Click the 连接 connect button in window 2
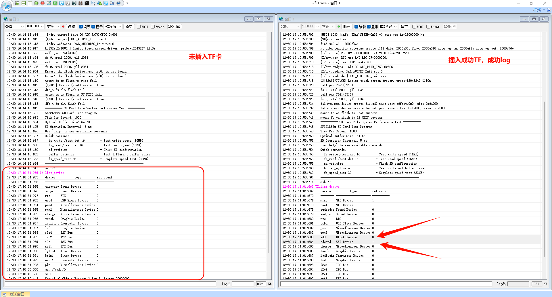 (x=71, y=27)
